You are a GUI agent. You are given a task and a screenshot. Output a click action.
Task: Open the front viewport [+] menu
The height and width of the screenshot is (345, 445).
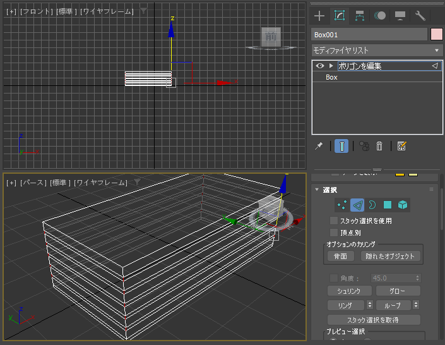click(11, 11)
